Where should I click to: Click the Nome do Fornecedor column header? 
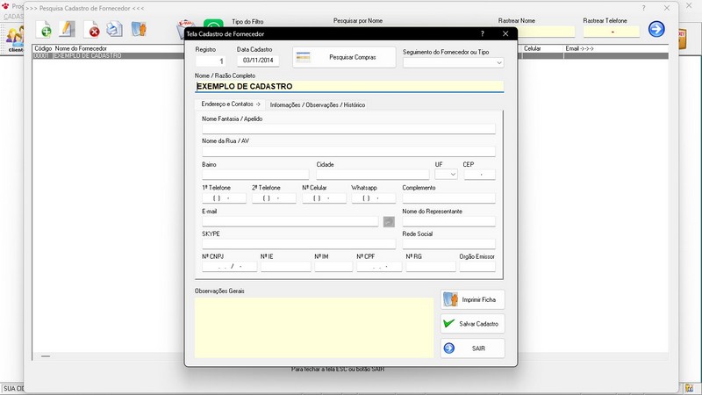pos(81,48)
